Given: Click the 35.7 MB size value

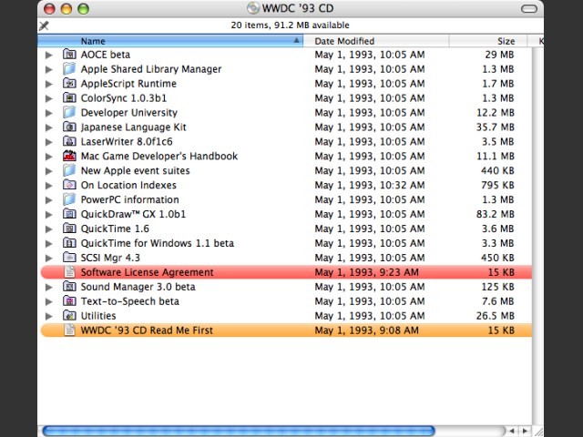Looking at the screenshot, I should point(496,127).
